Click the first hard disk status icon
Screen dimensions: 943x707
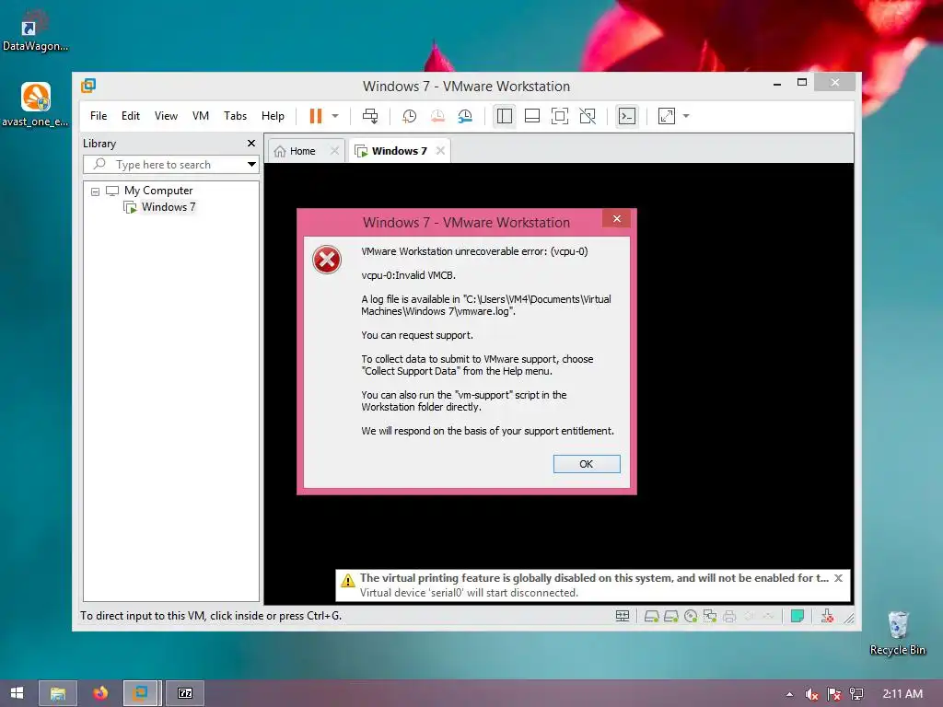(651, 616)
